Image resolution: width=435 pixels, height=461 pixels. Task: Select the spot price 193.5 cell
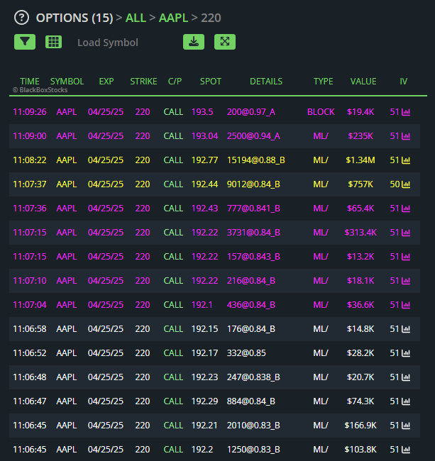(202, 112)
